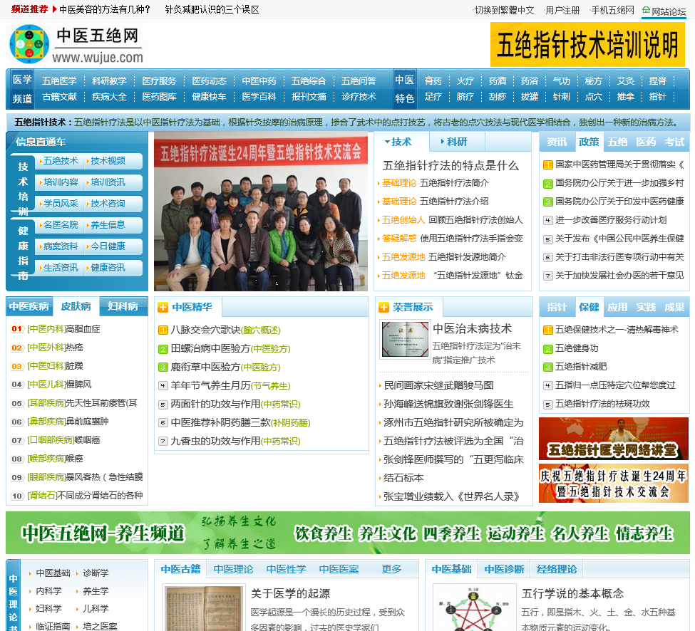
Task: Open 民间画家宋继武赠骏马图 news item
Action: tap(439, 385)
